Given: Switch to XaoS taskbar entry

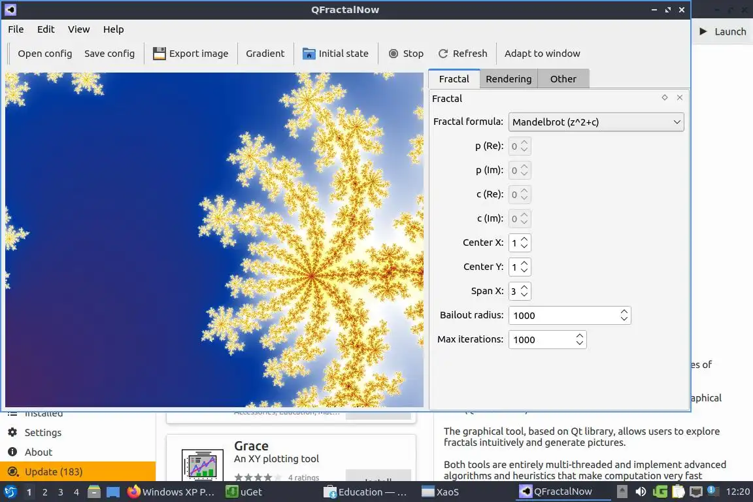Looking at the screenshot, I should pos(441,492).
